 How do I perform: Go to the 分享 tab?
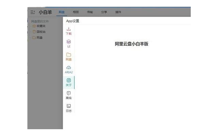point(104,12)
